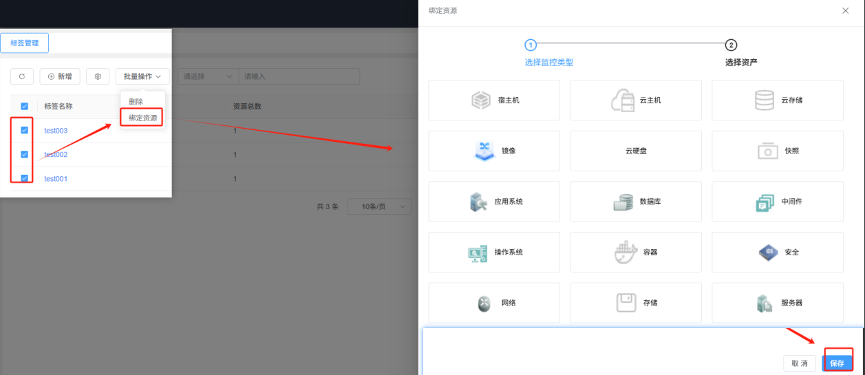The width and height of the screenshot is (865, 375).
Task: Open the 批量操作 batch operations dropdown
Action: pos(142,76)
